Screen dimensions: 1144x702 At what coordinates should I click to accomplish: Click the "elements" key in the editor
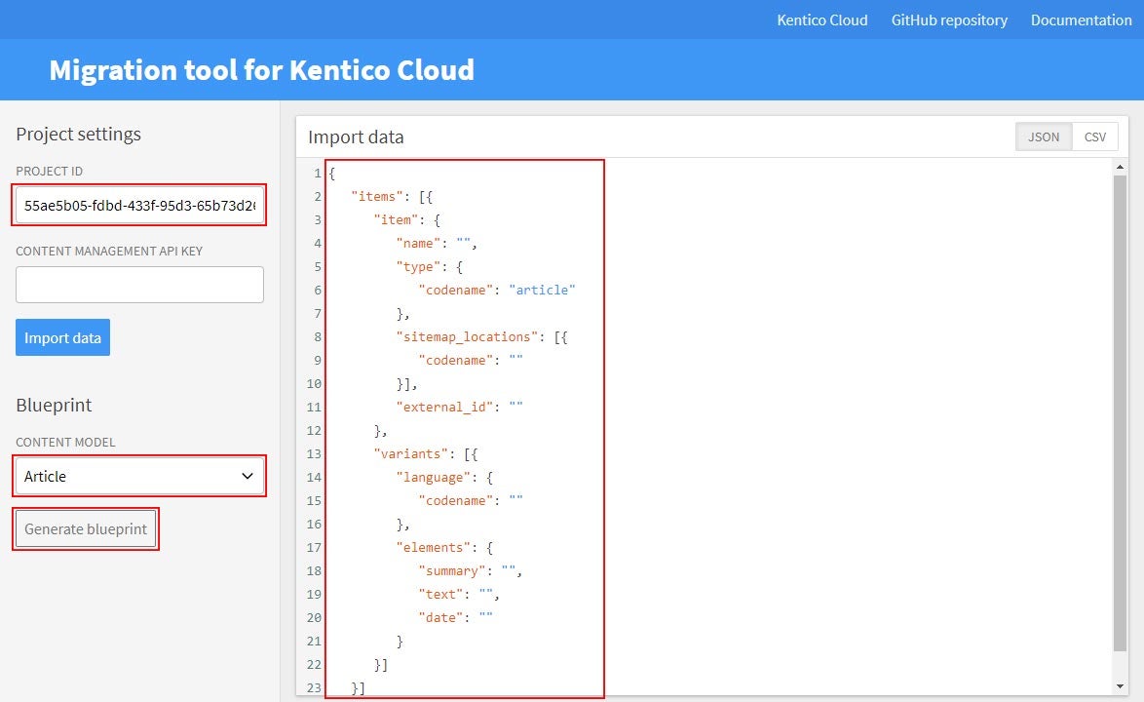pyautogui.click(x=434, y=547)
